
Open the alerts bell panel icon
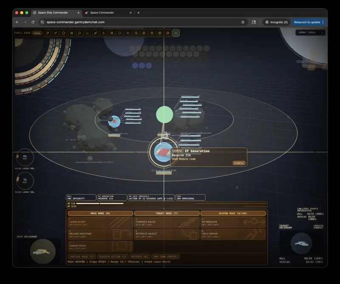[79, 33]
